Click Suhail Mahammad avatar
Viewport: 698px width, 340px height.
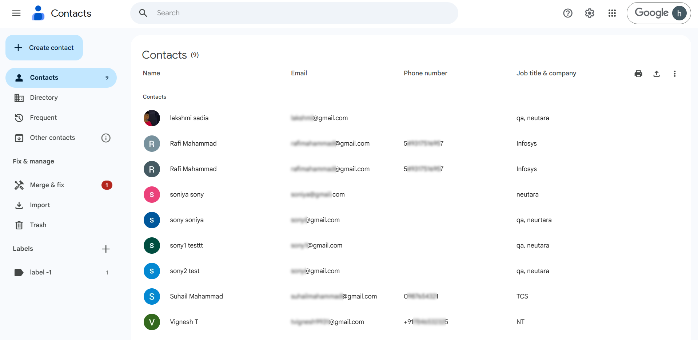(x=152, y=296)
